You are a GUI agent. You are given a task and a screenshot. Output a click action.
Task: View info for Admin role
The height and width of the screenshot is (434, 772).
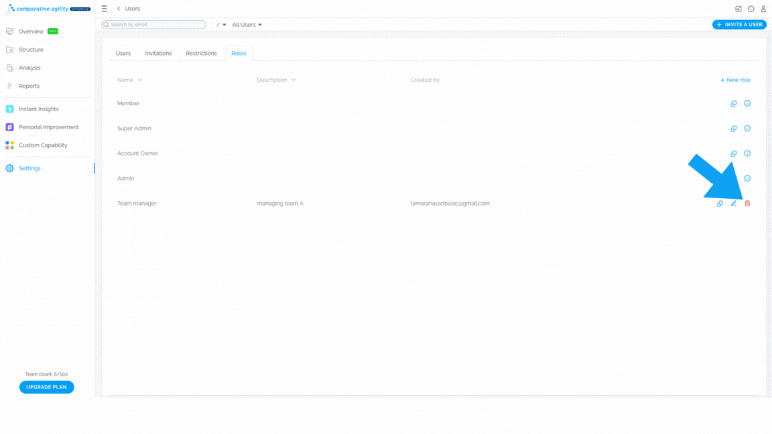click(747, 178)
